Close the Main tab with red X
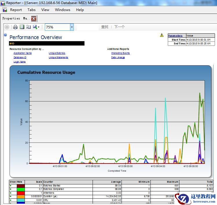The width and height of the screenshot is (217, 205). tap(34, 19)
